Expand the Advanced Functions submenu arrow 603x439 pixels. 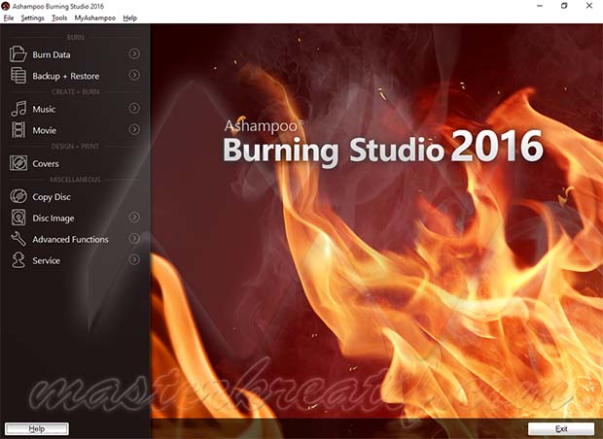coord(134,239)
